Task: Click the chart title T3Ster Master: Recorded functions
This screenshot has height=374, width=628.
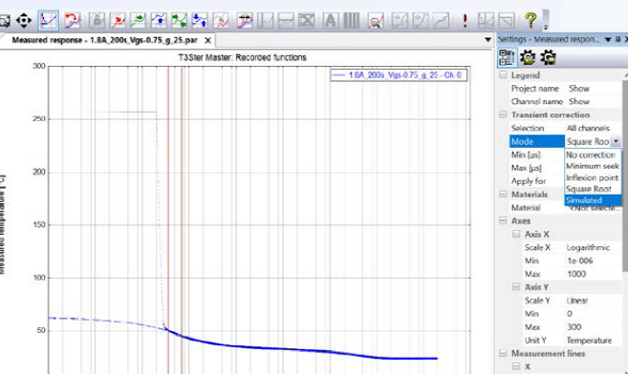Action: pyautogui.click(x=242, y=57)
